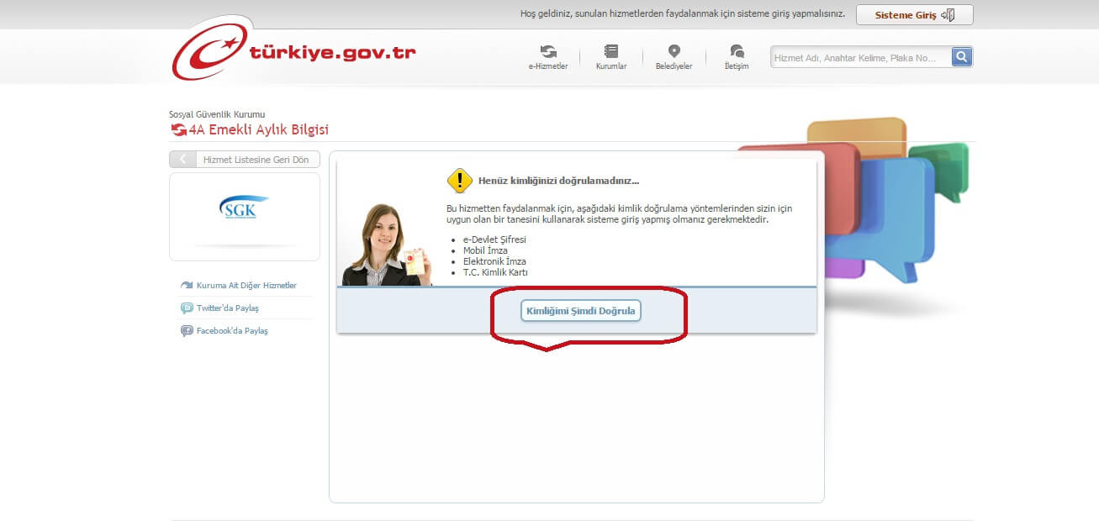
Task: Open the e-Hizmetler navigation icon
Action: click(x=548, y=51)
